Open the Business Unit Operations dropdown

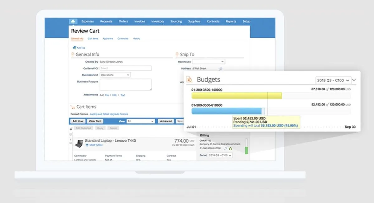[115, 75]
